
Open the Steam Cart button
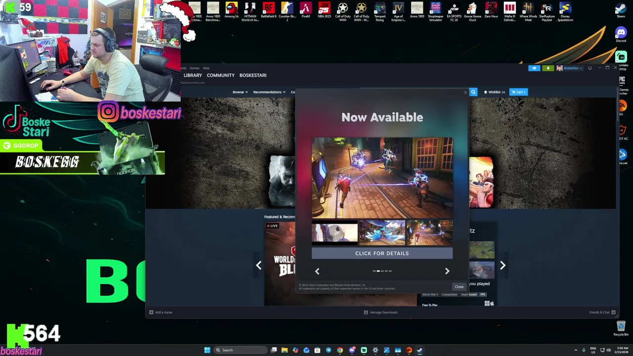coord(519,92)
